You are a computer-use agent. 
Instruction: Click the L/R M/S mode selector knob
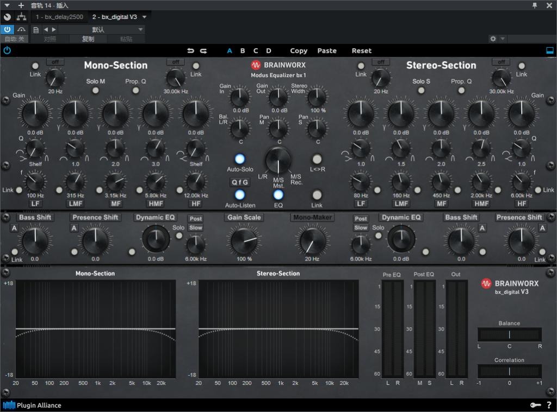click(x=278, y=161)
